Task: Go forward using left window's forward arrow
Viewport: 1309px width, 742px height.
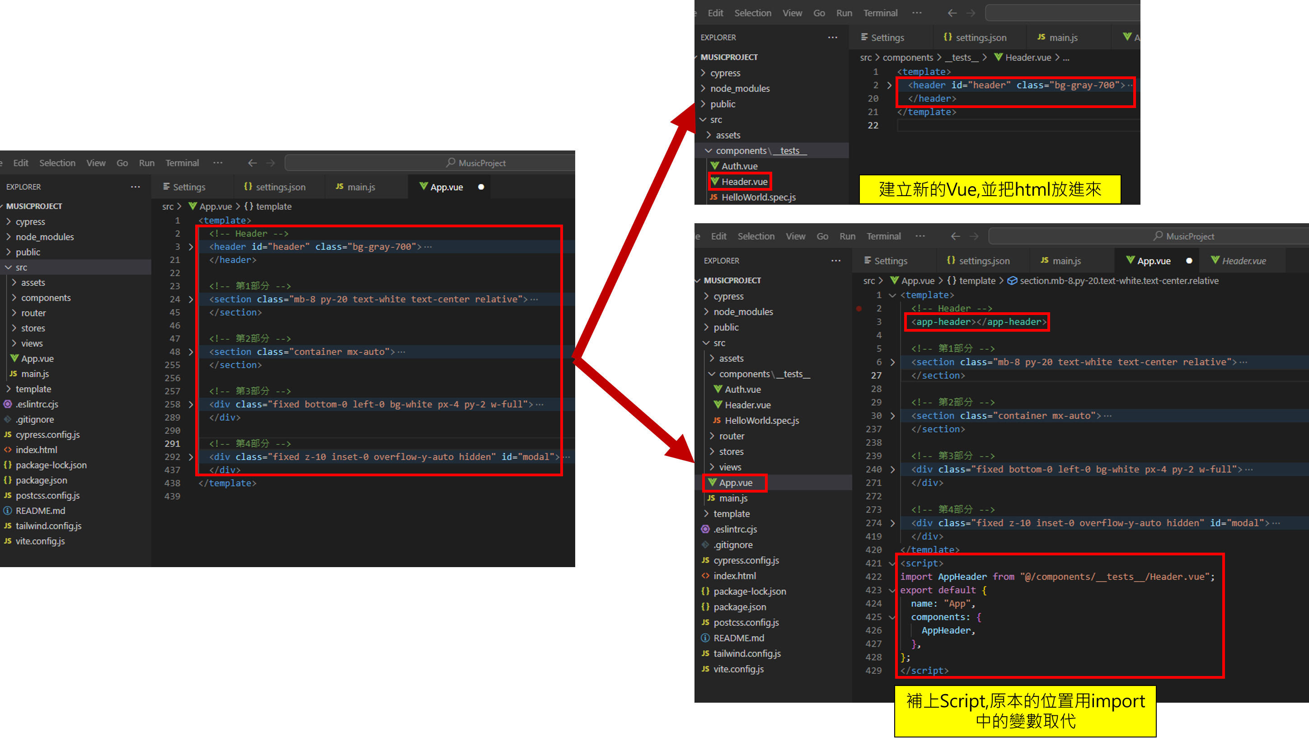Action: click(271, 163)
